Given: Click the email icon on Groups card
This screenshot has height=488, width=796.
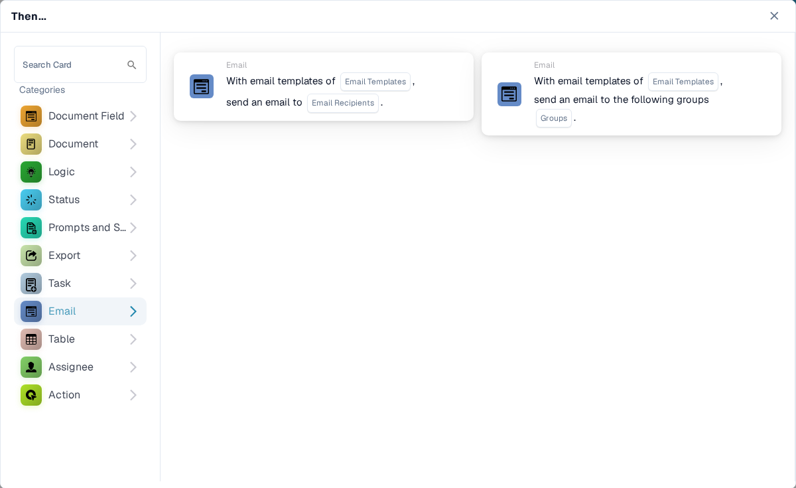Looking at the screenshot, I should tap(509, 94).
